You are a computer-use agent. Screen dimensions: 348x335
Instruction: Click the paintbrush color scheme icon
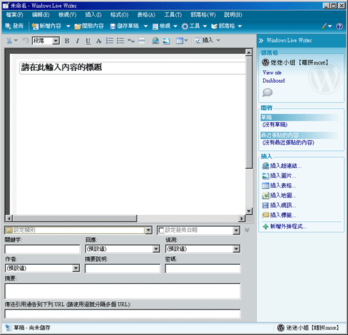(324, 26)
